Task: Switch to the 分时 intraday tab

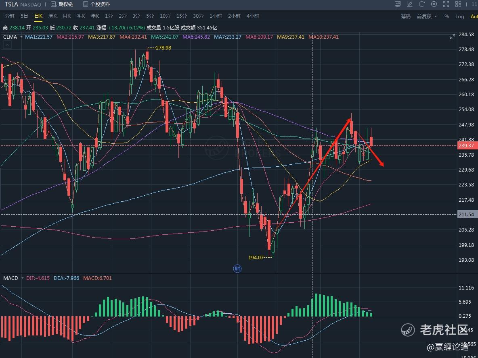Action: [x=9, y=16]
